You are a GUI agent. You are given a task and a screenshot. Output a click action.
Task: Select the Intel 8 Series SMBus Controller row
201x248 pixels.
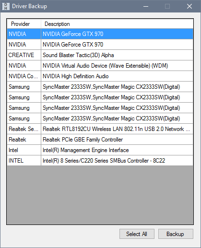100,161
